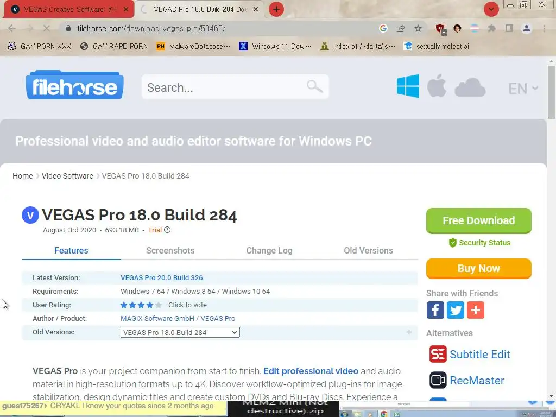
Task: Switch to the Screenshots tab
Action: [x=170, y=250]
